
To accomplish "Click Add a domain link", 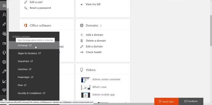I will 94,35.
